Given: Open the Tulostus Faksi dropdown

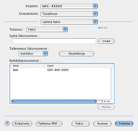Looking at the screenshot, I should [x=47, y=30].
